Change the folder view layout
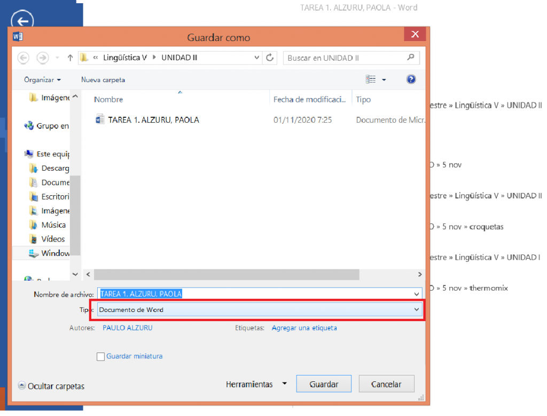 click(371, 78)
